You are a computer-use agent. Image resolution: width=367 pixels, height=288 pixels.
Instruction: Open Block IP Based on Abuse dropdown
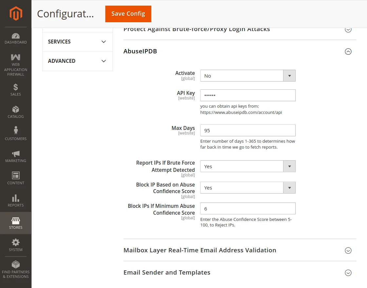point(248,188)
